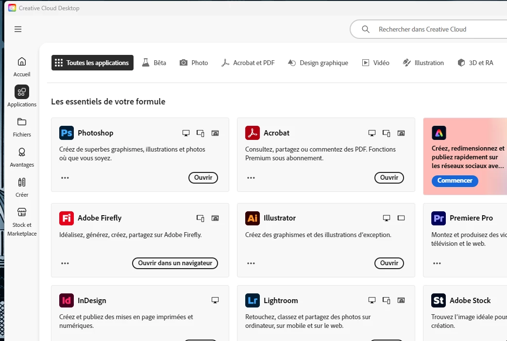This screenshot has height=341, width=507.
Task: Open Fichiers in sidebar
Action: (22, 127)
